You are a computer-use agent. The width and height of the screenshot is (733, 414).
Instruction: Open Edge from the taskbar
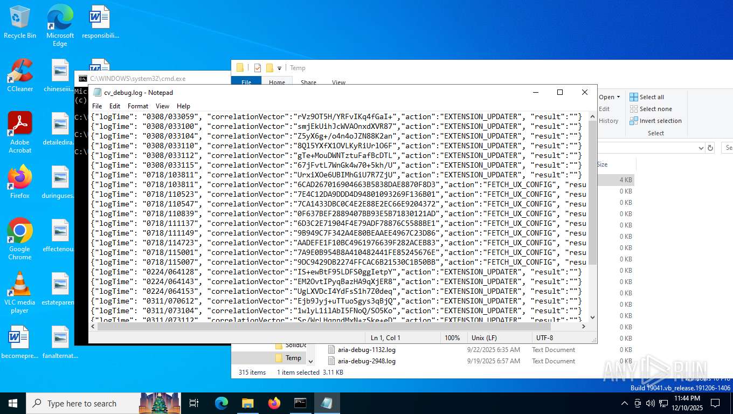pos(222,403)
